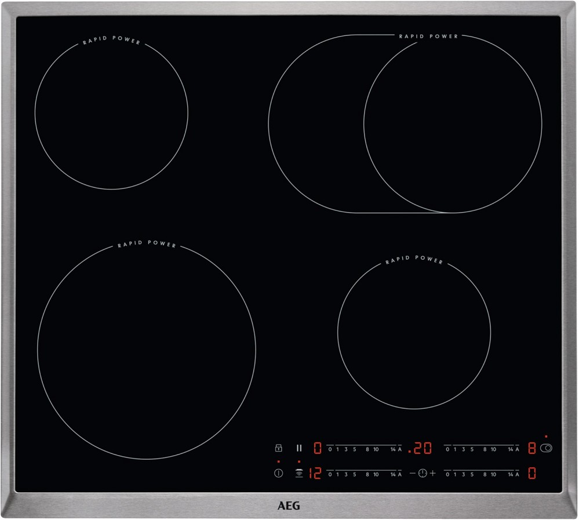Tap the red .20 timer display
This screenshot has width=579, height=520.
(420, 448)
